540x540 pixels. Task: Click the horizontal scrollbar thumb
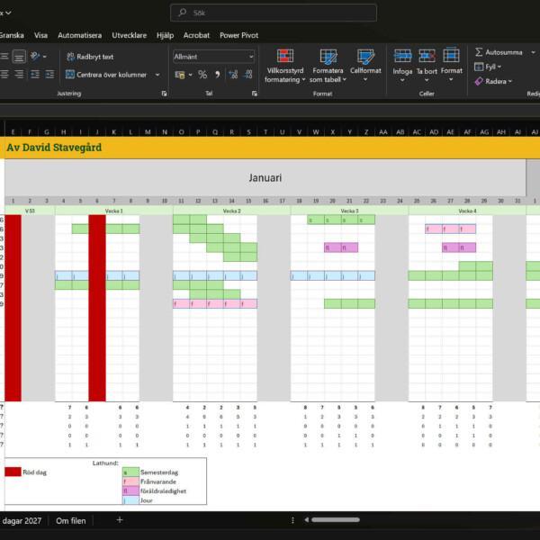coord(336,520)
